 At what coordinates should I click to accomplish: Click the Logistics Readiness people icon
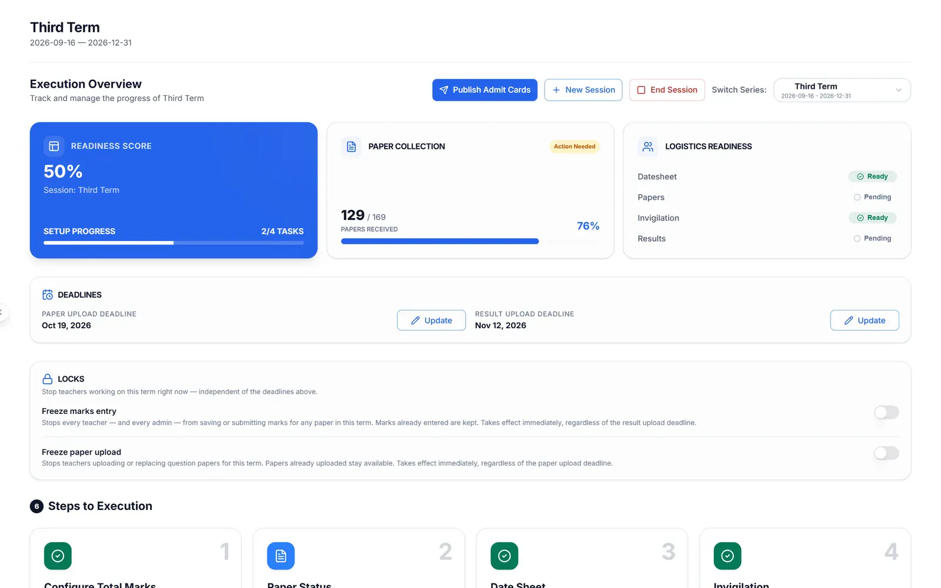tap(648, 146)
